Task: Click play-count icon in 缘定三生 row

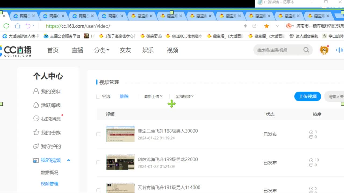Action: [311, 132]
